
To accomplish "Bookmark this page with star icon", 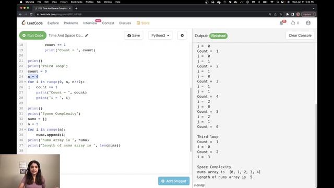I will click(x=281, y=14).
